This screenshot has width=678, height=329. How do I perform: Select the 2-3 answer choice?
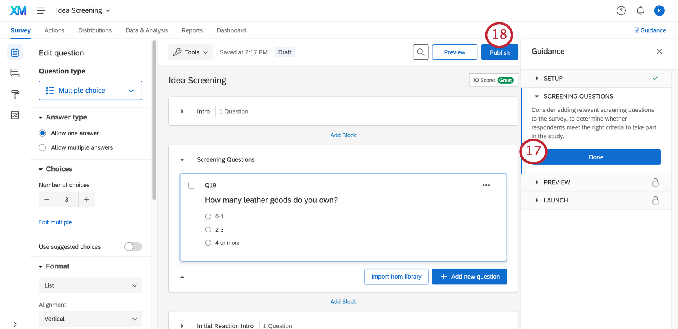[x=208, y=230]
